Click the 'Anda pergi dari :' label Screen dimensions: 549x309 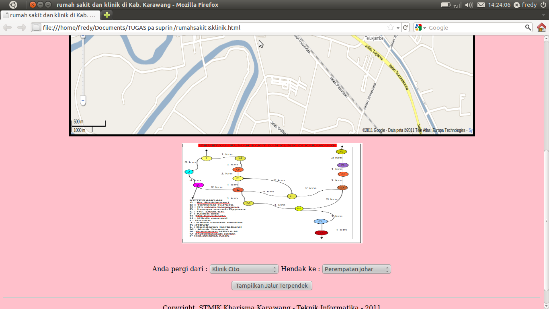tap(180, 269)
